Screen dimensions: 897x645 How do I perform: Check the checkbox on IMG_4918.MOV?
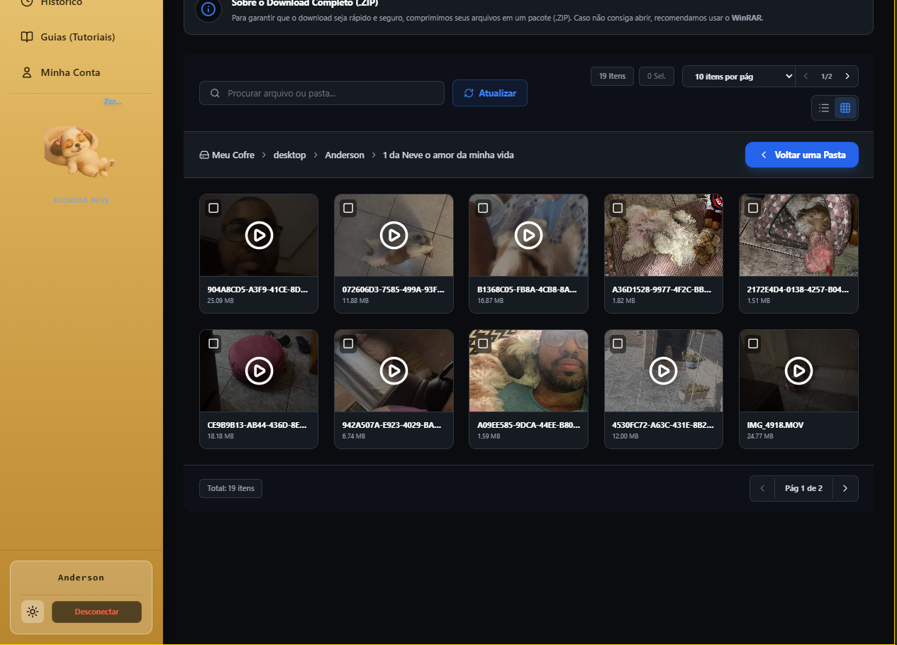point(752,343)
